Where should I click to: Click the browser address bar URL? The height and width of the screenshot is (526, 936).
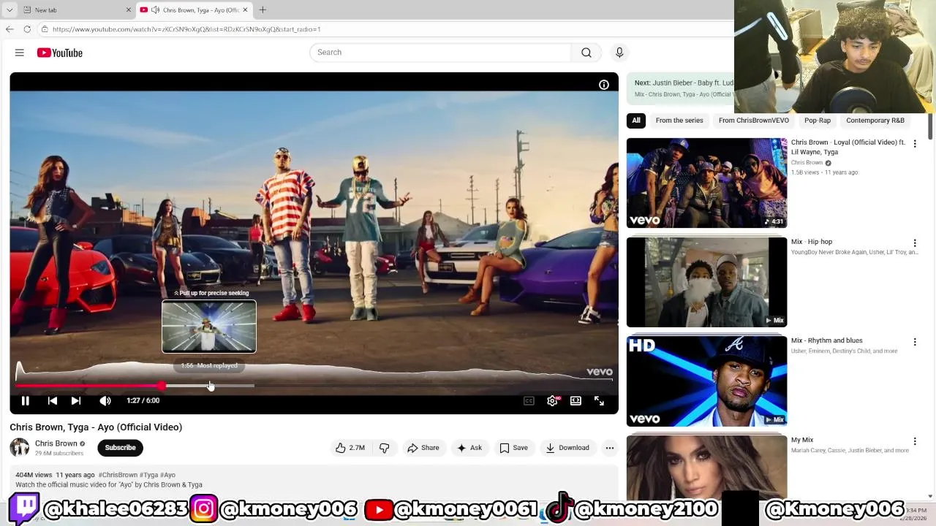tap(186, 29)
